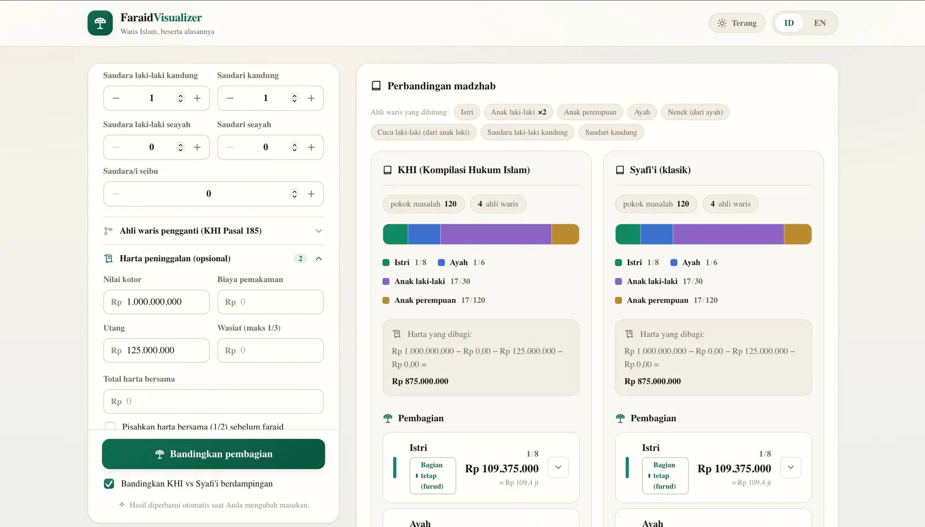Image resolution: width=925 pixels, height=527 pixels.
Task: Click the Utang amount input field
Action: point(156,350)
